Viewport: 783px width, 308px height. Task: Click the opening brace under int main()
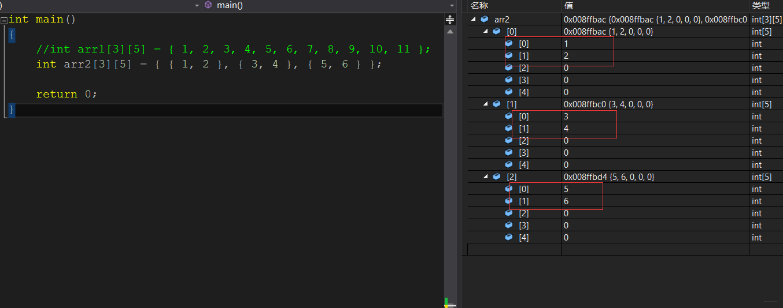point(12,35)
